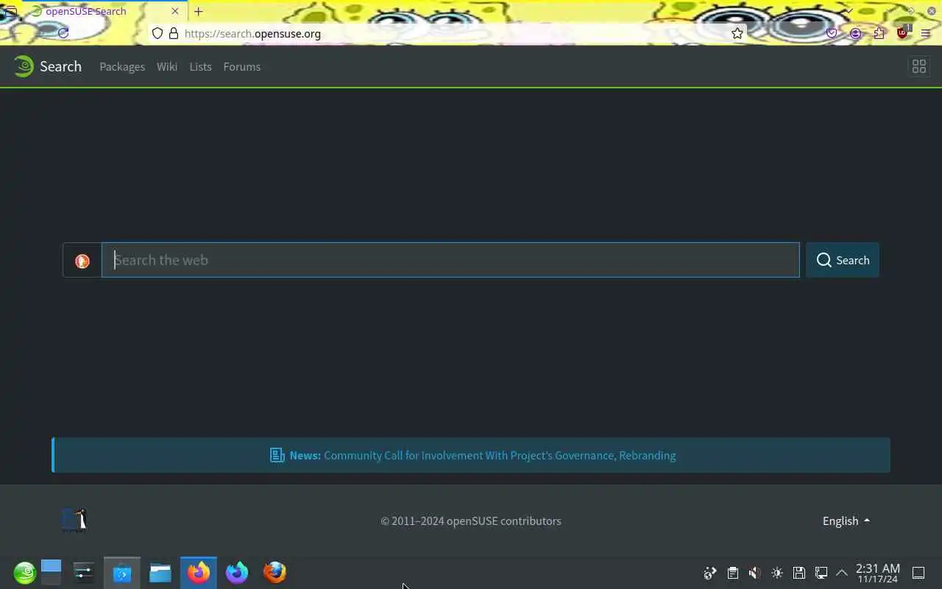This screenshot has width=942, height=589.
Task: Click the virtual desktop pager
Action: 51,572
